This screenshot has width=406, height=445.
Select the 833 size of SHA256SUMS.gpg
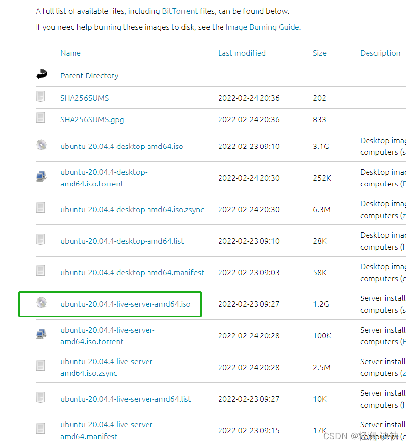[319, 120]
